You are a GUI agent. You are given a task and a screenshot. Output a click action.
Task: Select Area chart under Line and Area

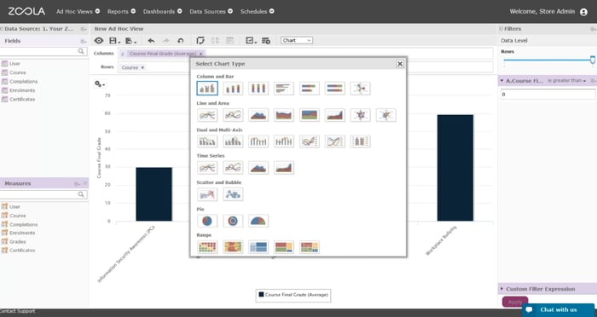click(x=258, y=115)
